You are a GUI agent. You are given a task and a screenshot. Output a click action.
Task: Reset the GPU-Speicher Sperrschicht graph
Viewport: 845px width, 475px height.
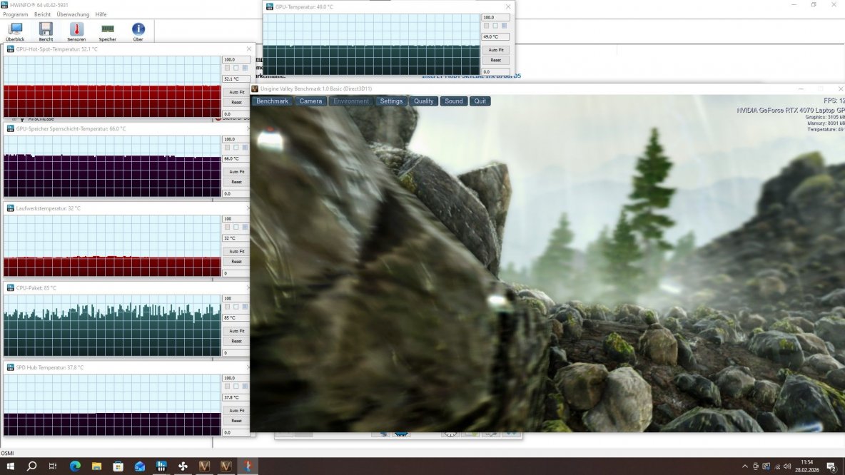pos(236,182)
